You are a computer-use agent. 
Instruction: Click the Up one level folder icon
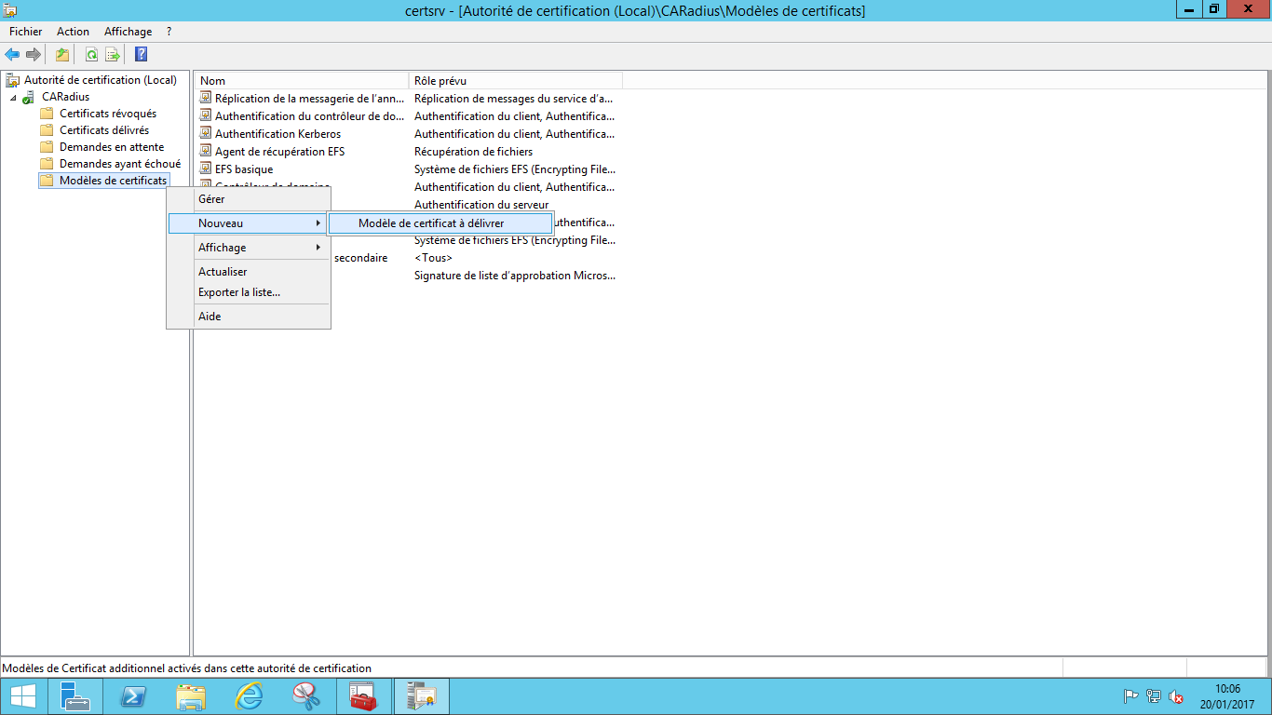tap(62, 54)
